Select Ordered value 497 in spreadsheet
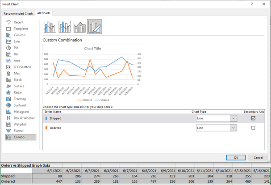271x185 pixels. [x=147, y=181]
